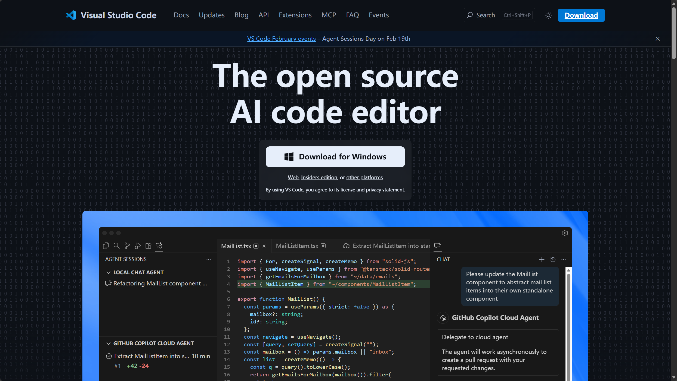The height and width of the screenshot is (381, 677).
Task: Select the Agent Sessions chat icon
Action: click(159, 246)
